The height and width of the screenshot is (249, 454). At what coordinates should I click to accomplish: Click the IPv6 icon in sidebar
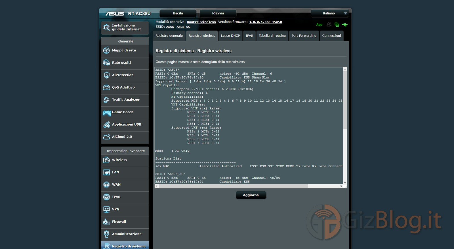point(106,197)
